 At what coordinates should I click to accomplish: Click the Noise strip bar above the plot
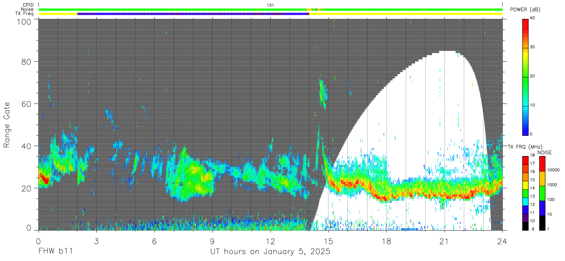[271, 9]
